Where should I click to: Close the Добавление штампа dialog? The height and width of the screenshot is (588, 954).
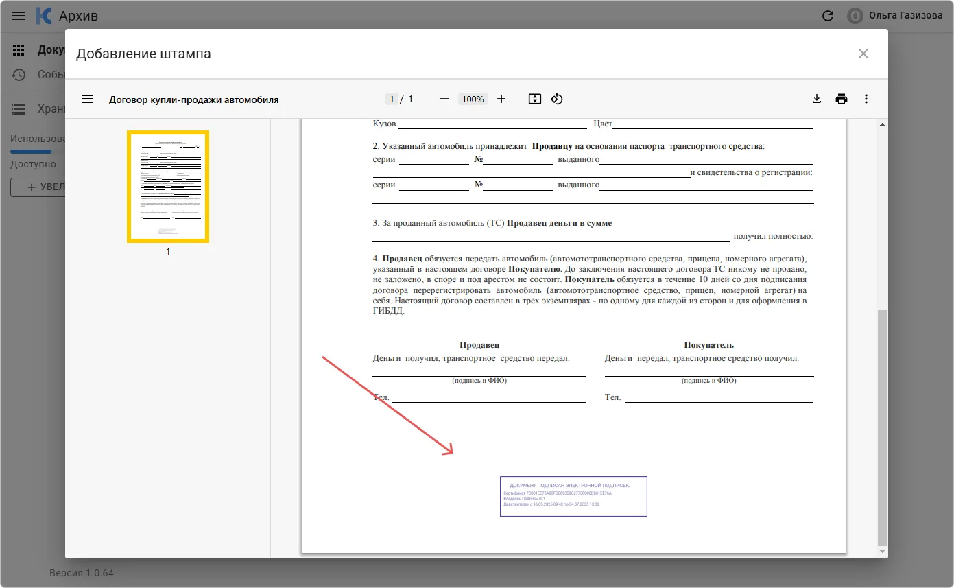[x=863, y=54]
